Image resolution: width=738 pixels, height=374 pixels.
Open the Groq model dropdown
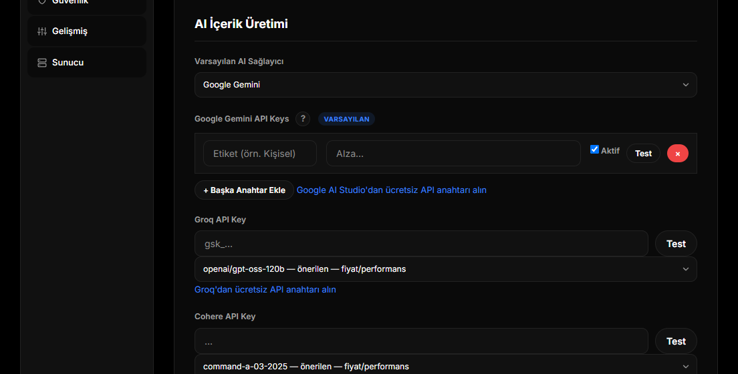pos(445,269)
